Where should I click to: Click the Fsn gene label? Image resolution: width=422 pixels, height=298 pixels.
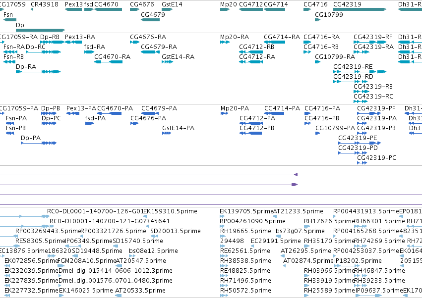coord(8,15)
